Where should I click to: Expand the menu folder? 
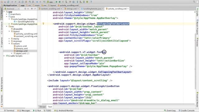(9, 39)
